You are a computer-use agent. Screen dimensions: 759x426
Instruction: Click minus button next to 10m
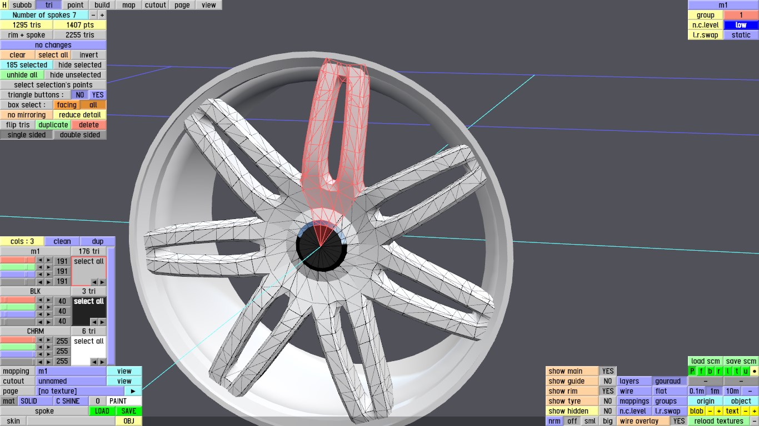(750, 391)
